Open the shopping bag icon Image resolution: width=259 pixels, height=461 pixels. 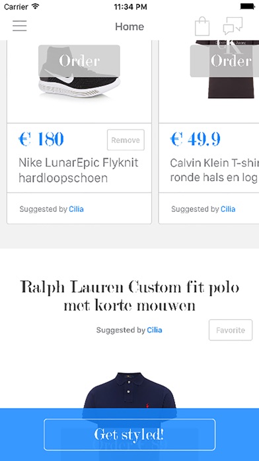[202, 26]
